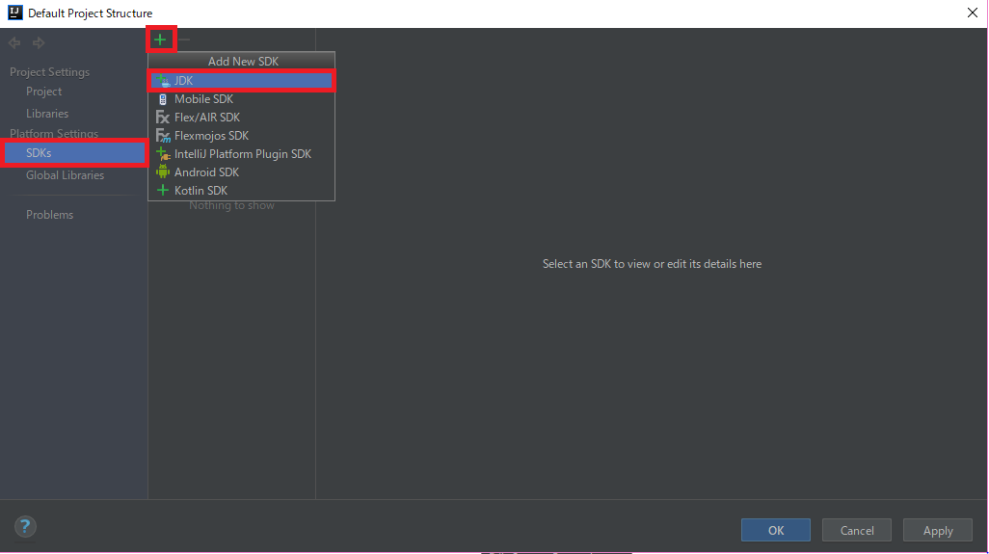Choose Flex/AIR SDK menu entry

pyautogui.click(x=242, y=118)
